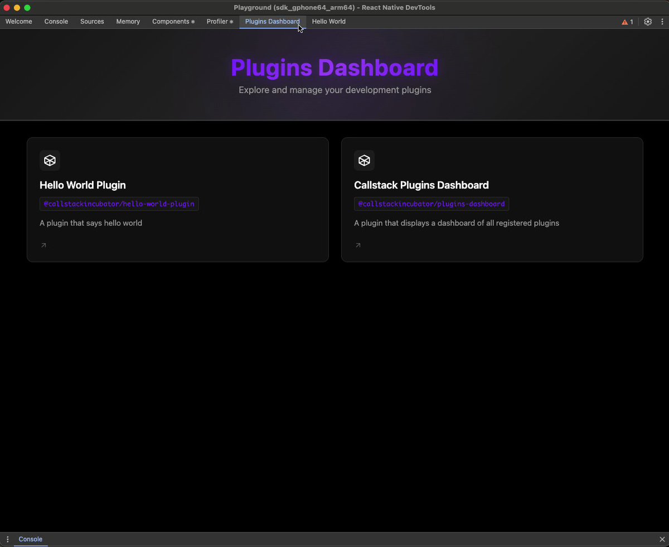Click the warning triangle issues counter
The width and height of the screenshot is (669, 547).
pos(628,22)
